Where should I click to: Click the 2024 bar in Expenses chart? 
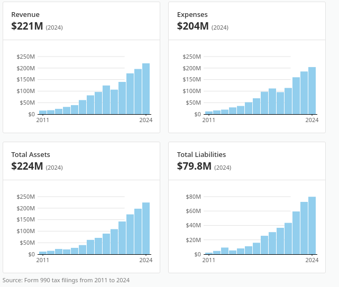click(312, 90)
